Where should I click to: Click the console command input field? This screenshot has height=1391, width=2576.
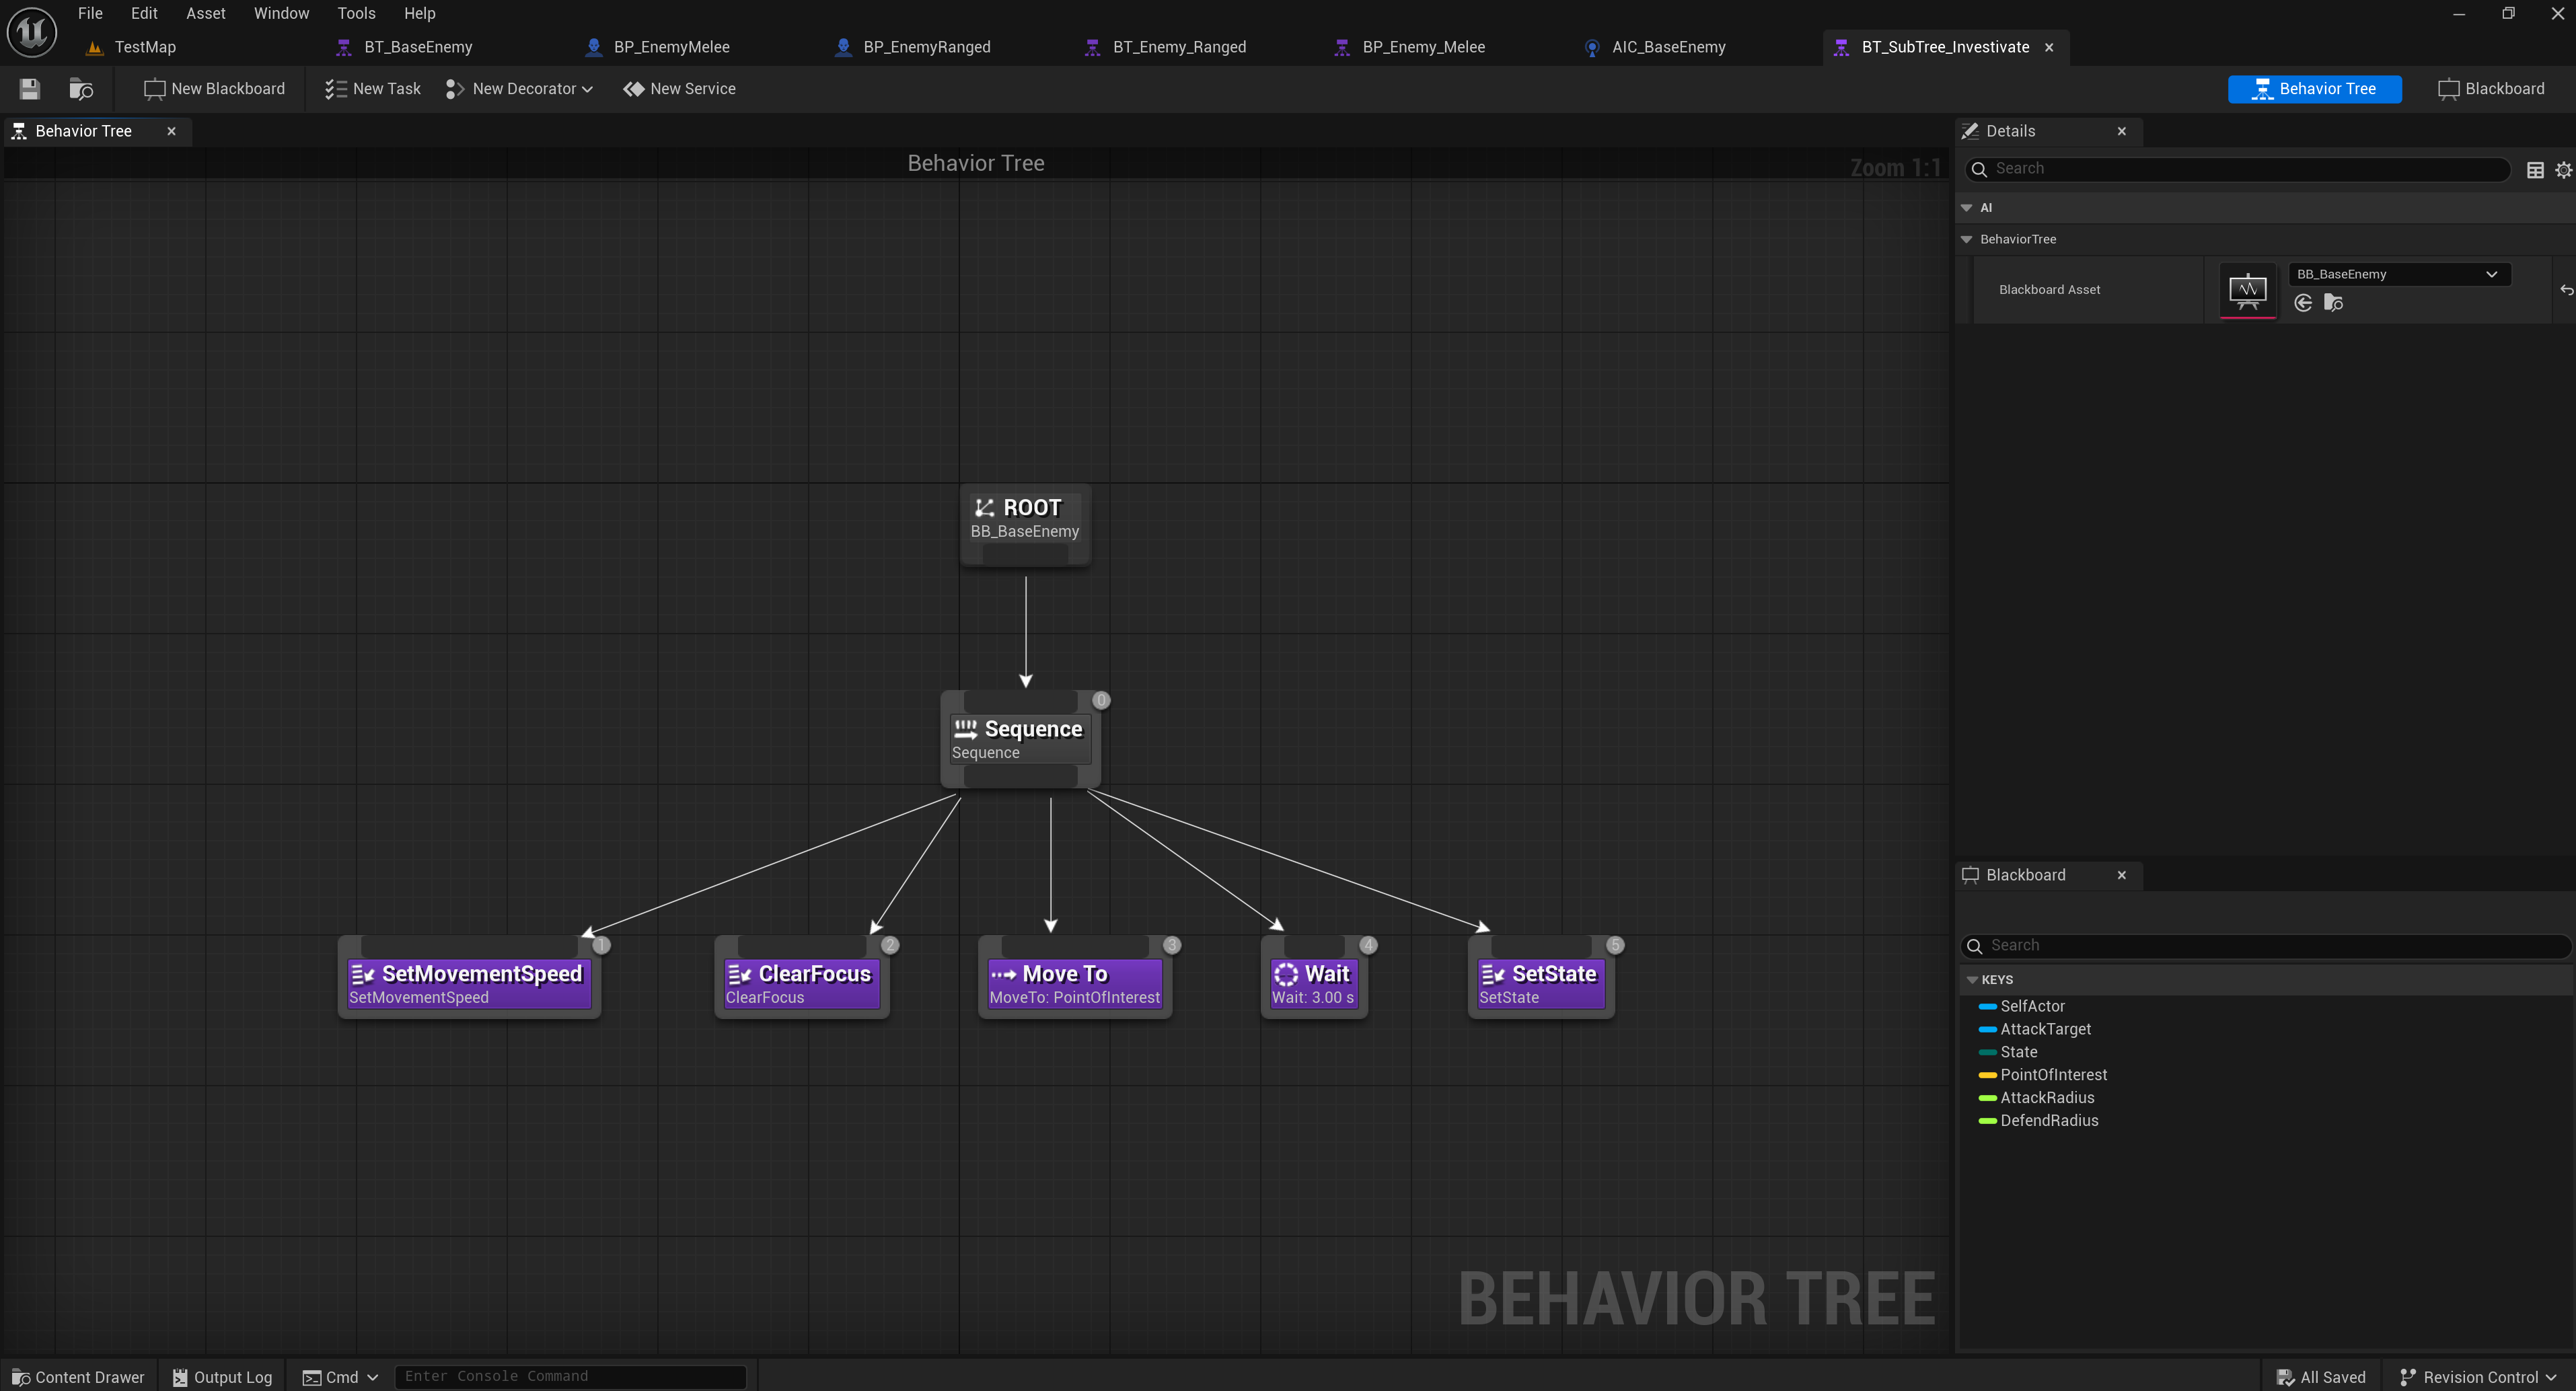(570, 1377)
